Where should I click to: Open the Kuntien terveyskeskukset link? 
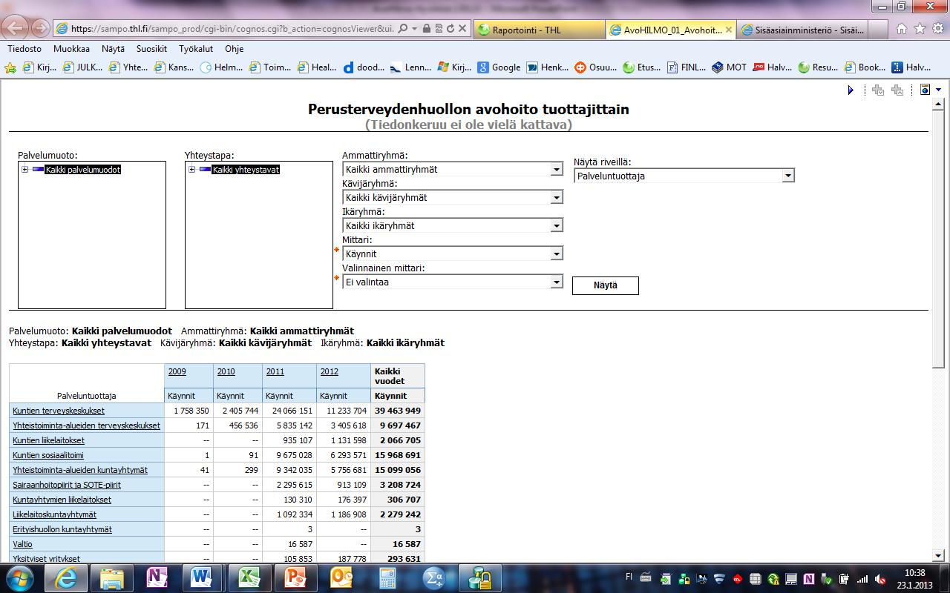tap(59, 411)
